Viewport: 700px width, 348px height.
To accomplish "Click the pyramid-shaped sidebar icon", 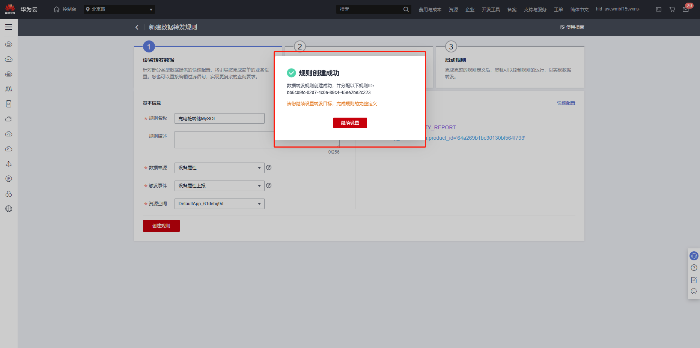I will point(9,164).
